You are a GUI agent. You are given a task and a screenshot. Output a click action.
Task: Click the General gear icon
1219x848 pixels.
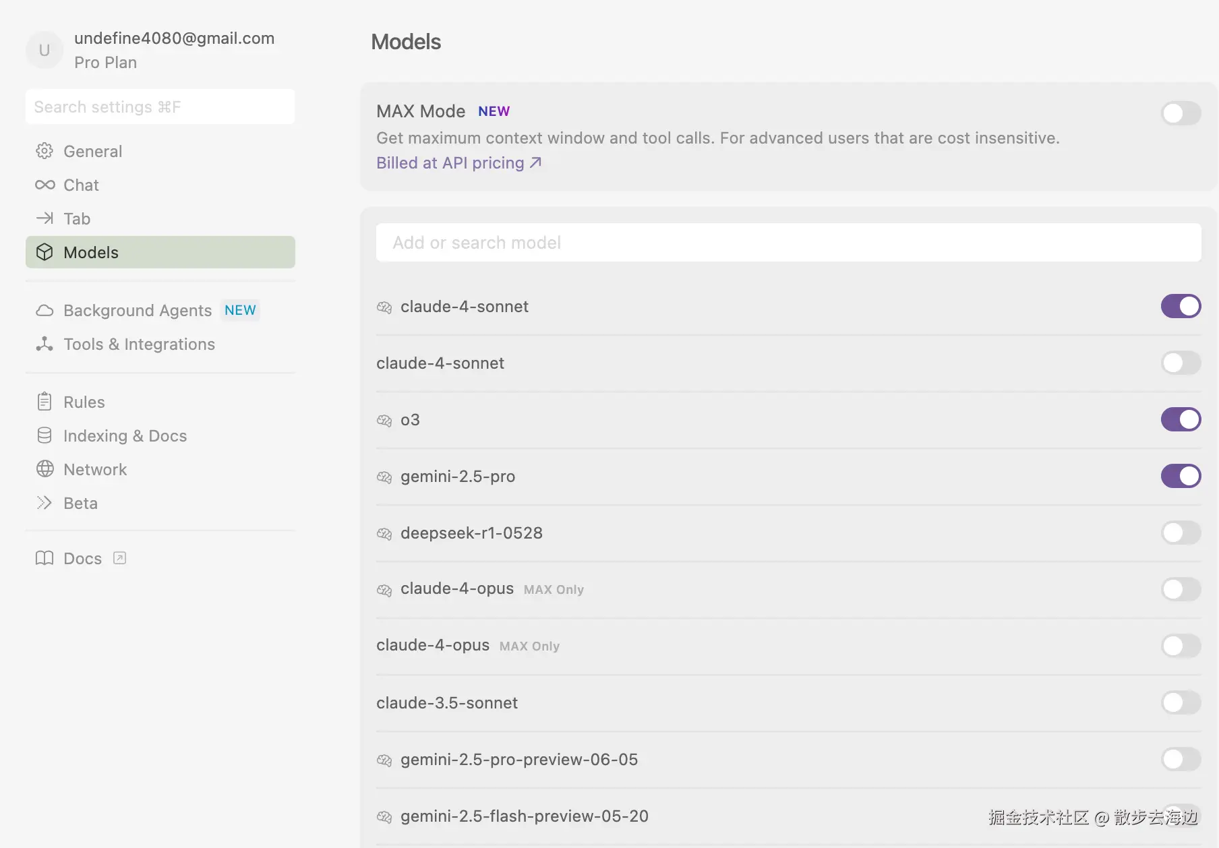(44, 151)
